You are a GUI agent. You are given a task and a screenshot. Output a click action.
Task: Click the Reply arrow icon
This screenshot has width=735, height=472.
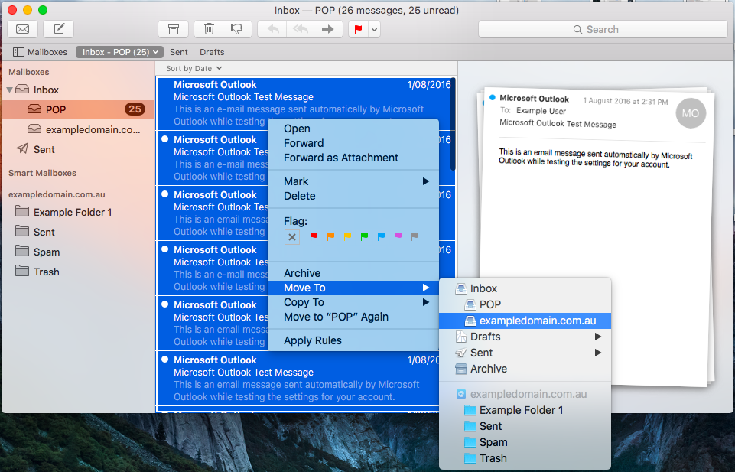tap(272, 29)
